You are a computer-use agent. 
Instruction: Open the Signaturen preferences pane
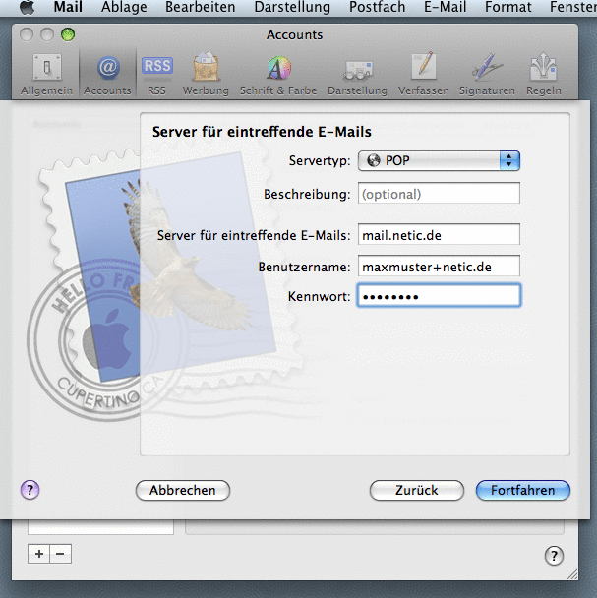pyautogui.click(x=487, y=75)
